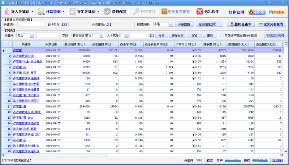
Task: Open 参数配置 gear settings
Action: coord(107,12)
